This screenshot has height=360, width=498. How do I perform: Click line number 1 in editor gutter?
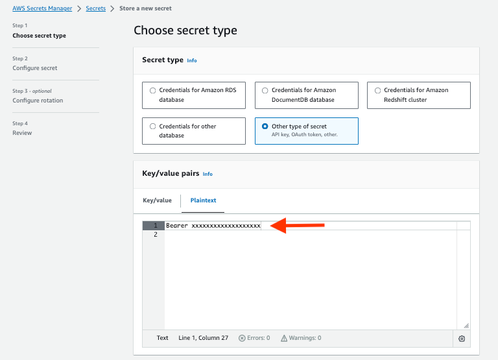[156, 226]
